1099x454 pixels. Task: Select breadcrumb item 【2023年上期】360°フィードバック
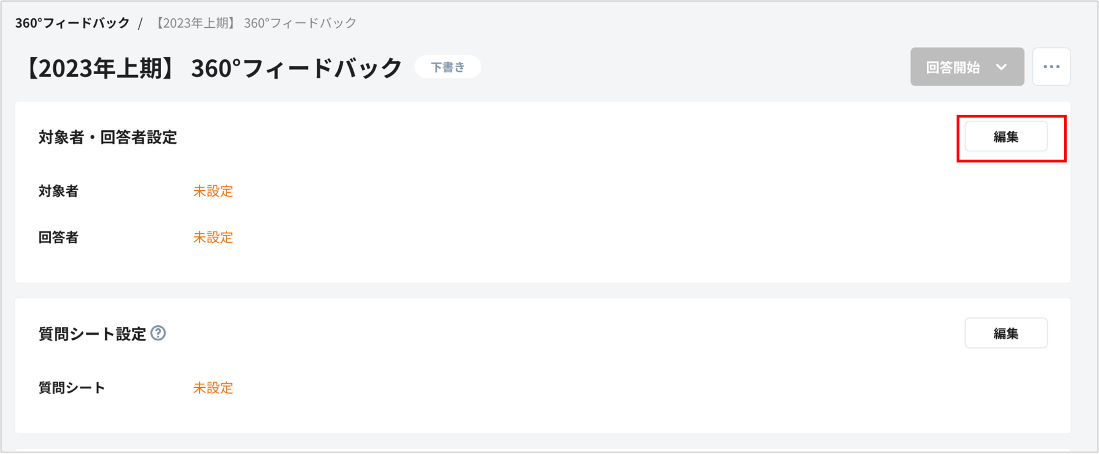[255, 23]
